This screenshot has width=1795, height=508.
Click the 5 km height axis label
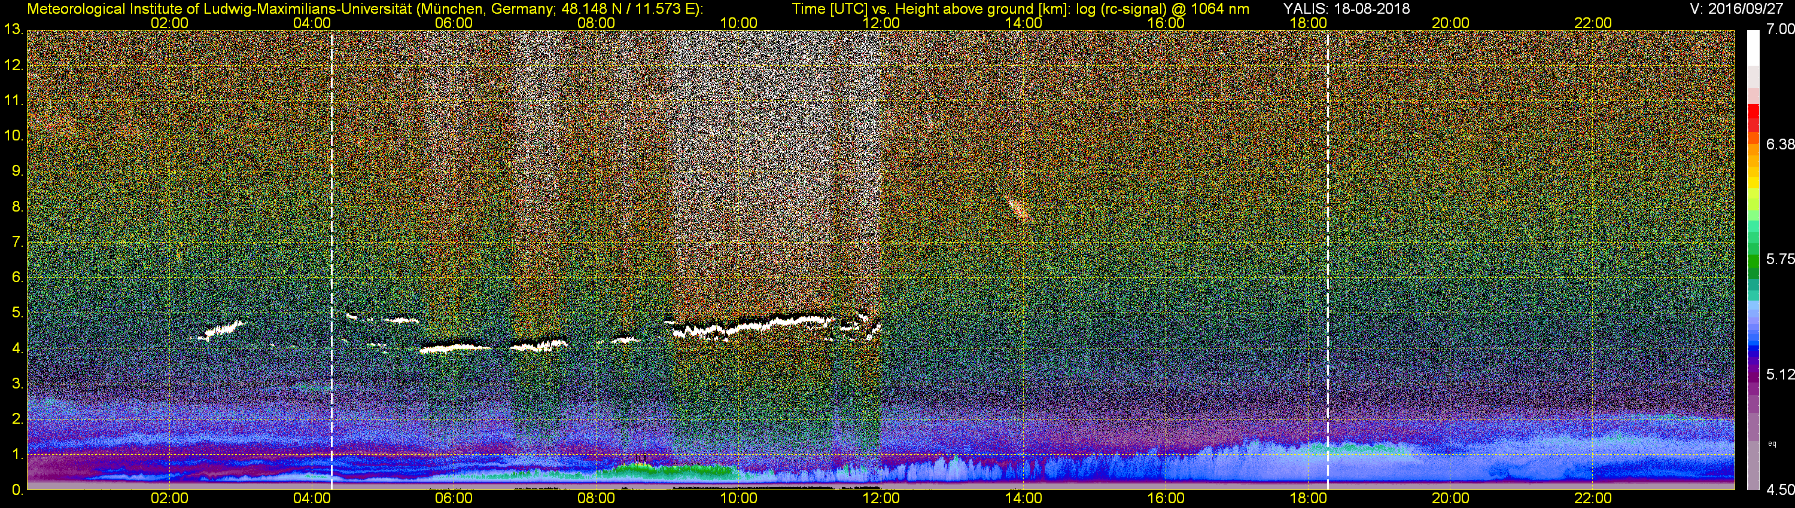(x=17, y=313)
